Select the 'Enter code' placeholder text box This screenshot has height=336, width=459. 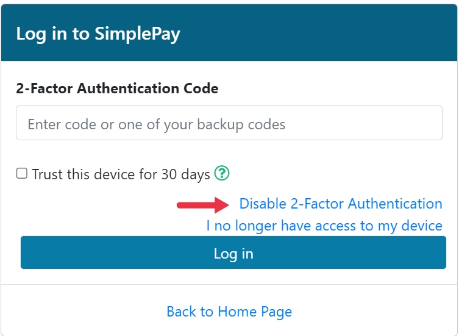pyautogui.click(x=229, y=123)
